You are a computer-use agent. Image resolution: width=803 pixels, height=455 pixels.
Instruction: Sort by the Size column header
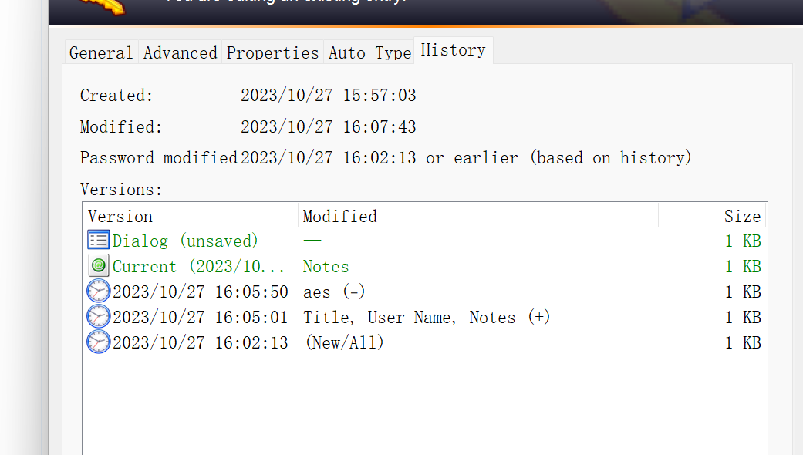click(712, 216)
